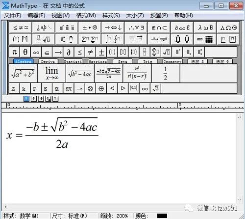The image size is (245, 219).
Task: Switch to the Geometry tab
Action: 172,61
